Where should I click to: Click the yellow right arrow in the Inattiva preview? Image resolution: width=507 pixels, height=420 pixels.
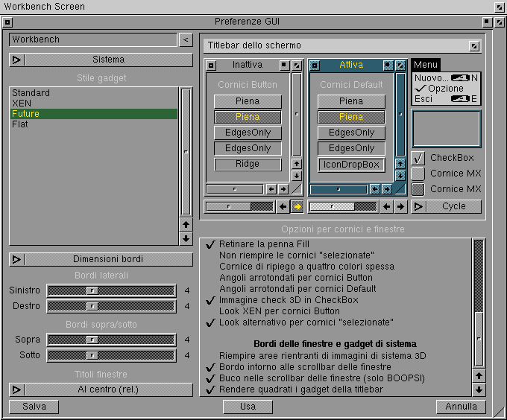(297, 206)
